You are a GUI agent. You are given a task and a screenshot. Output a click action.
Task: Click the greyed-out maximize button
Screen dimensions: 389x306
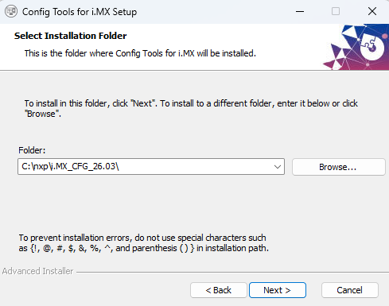(336, 11)
